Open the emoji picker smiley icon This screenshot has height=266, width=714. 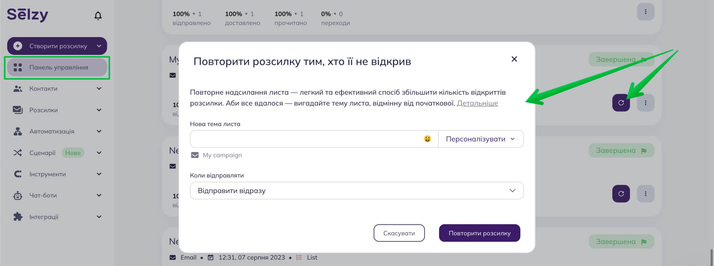pyautogui.click(x=427, y=139)
